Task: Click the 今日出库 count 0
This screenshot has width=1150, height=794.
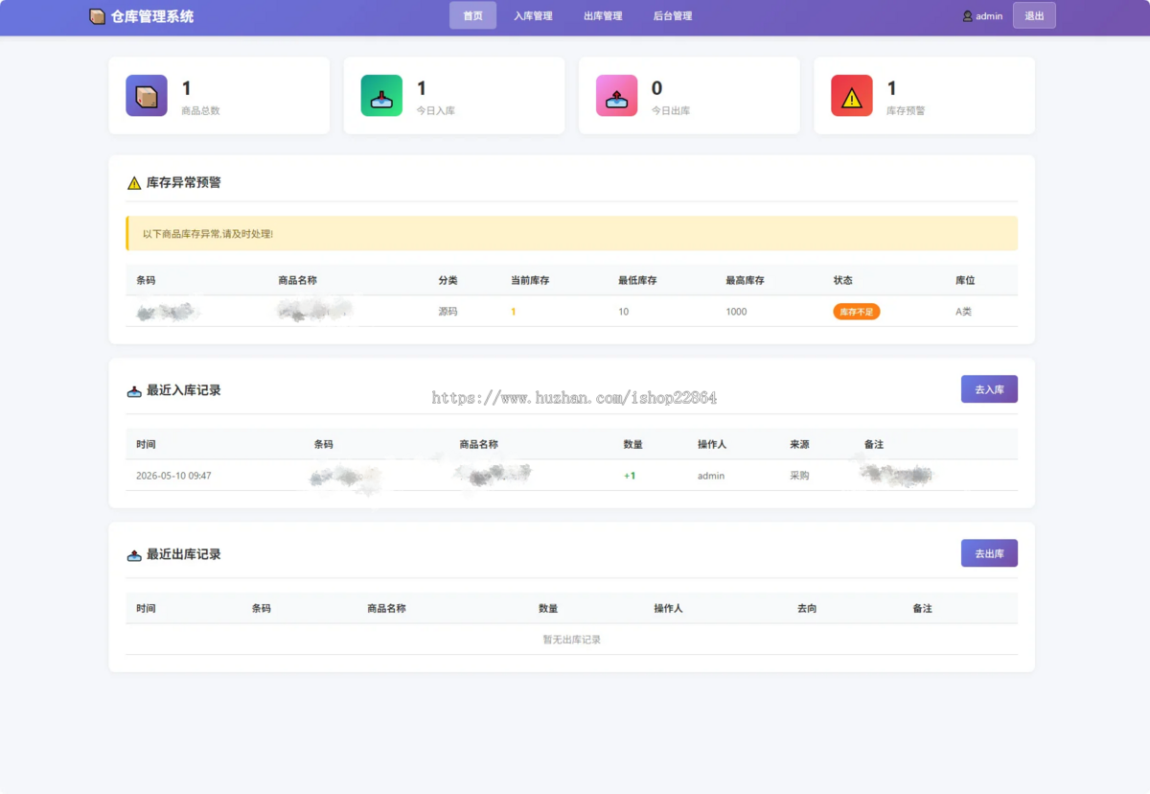Action: [656, 88]
